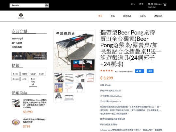Click the product title heading text

[x=131, y=48]
